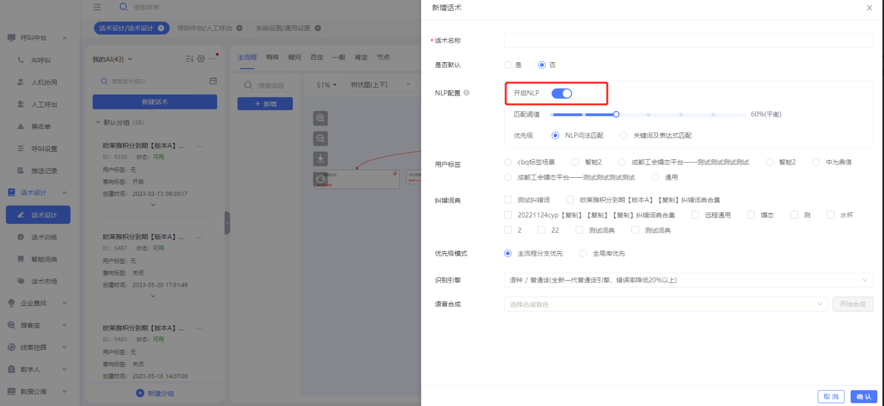Open the 选择合成音色 dropdown

click(x=665, y=304)
